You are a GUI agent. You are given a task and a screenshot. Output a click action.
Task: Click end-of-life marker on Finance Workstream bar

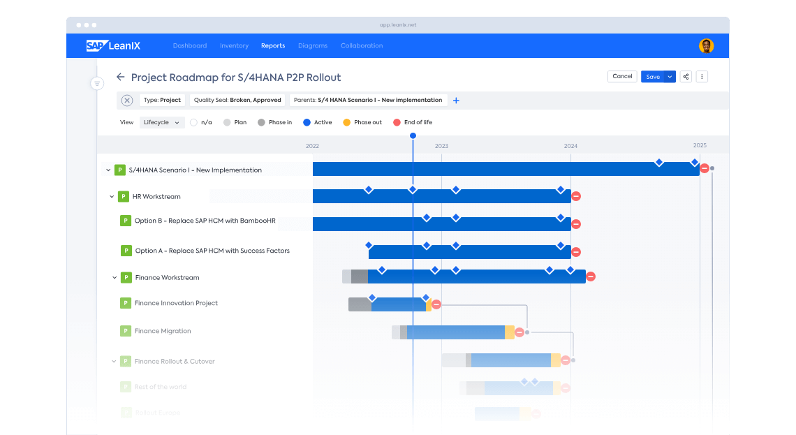pos(591,277)
